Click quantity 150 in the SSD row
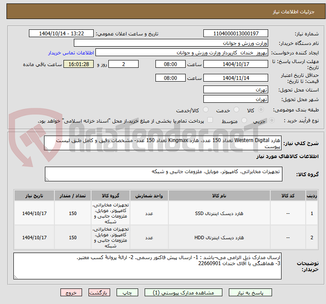Image resolution: width=326 pixels, height=304 pixels. pyautogui.click(x=73, y=213)
